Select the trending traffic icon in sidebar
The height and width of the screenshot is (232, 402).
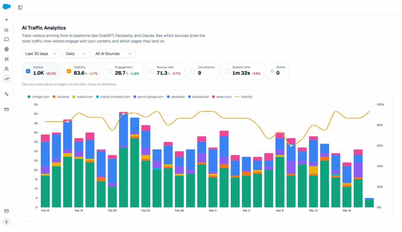pyautogui.click(x=6, y=79)
